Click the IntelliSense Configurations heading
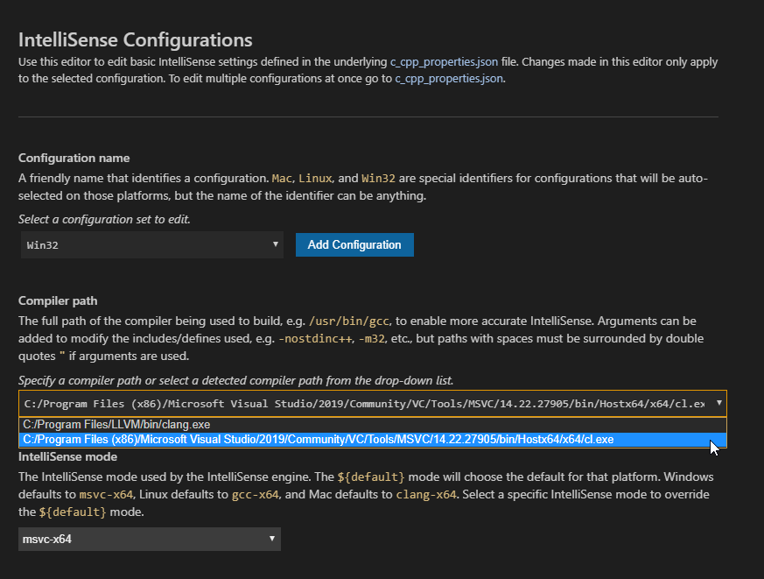This screenshot has height=579, width=764. tap(136, 40)
